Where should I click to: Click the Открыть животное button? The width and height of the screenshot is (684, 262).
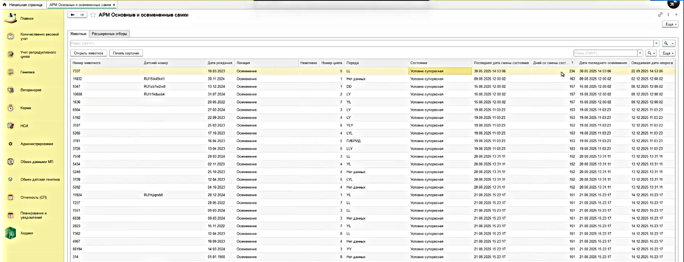point(89,53)
